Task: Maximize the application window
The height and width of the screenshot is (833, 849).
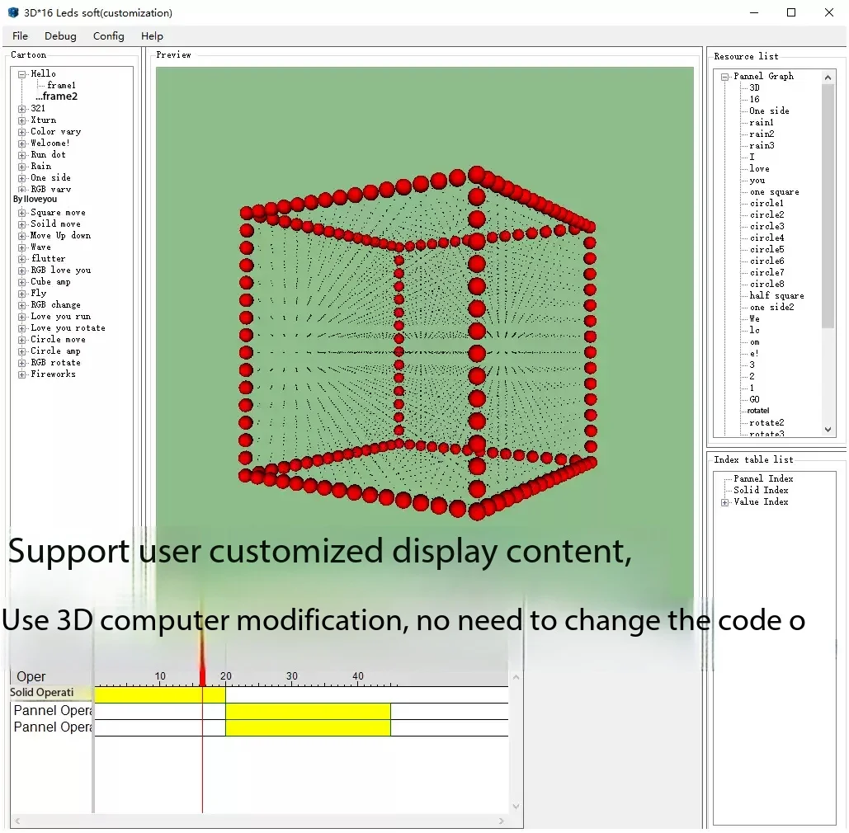Action: tap(791, 12)
